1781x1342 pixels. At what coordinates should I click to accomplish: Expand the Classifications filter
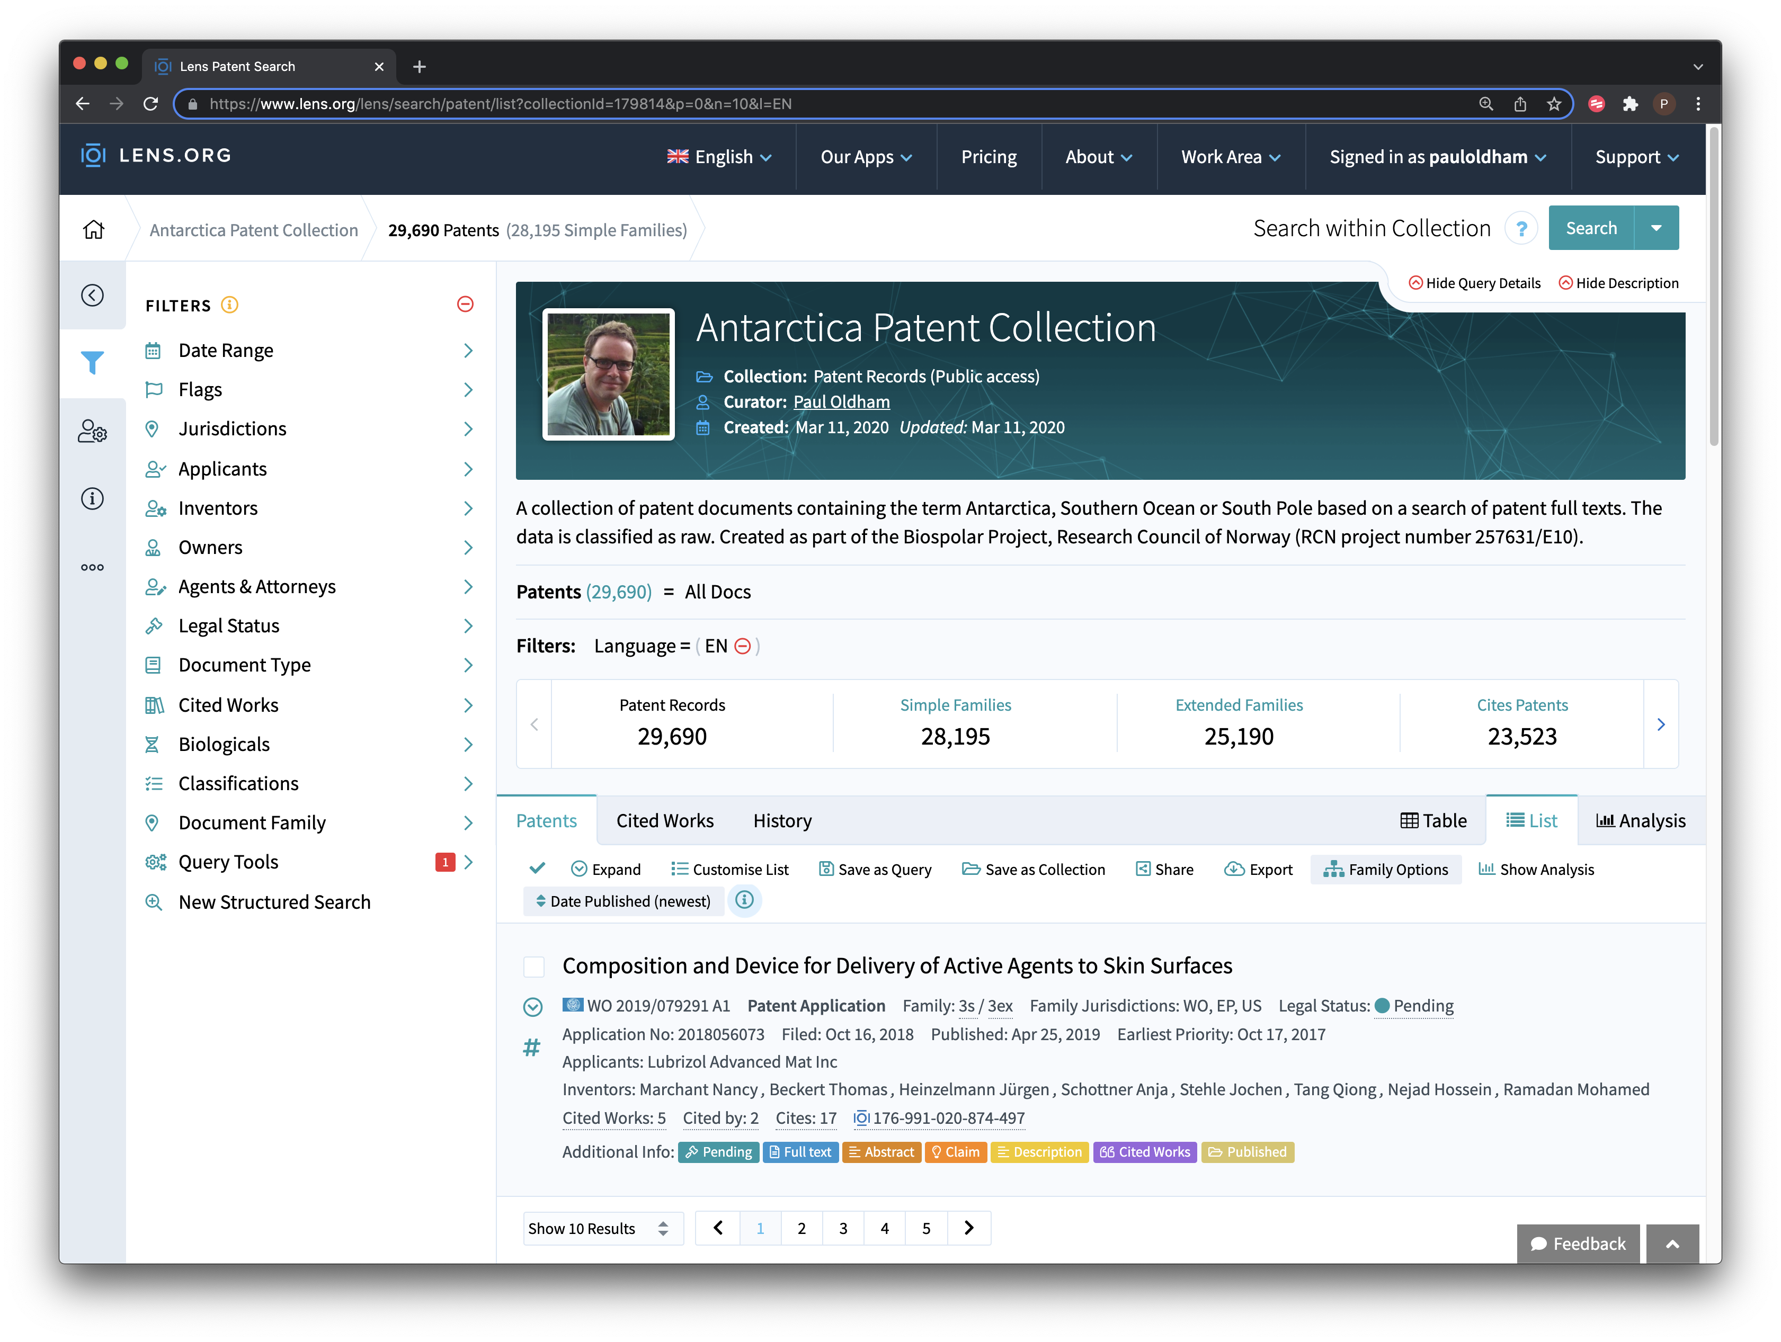coord(309,783)
